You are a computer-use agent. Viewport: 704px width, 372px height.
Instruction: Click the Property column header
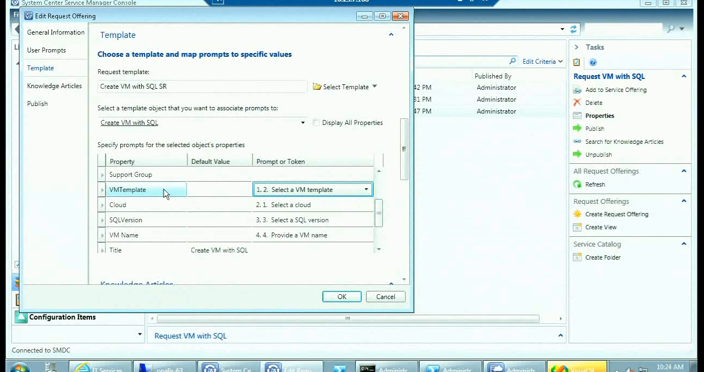[x=147, y=161]
